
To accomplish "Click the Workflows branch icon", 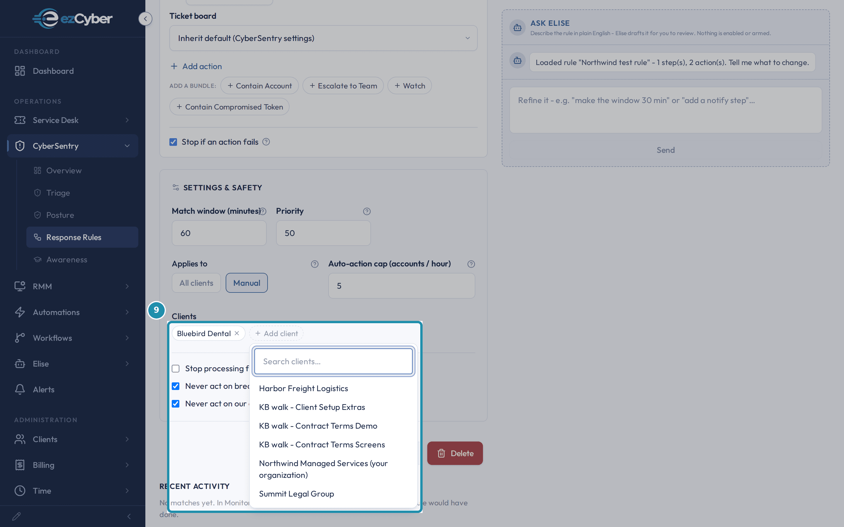I will click(20, 338).
